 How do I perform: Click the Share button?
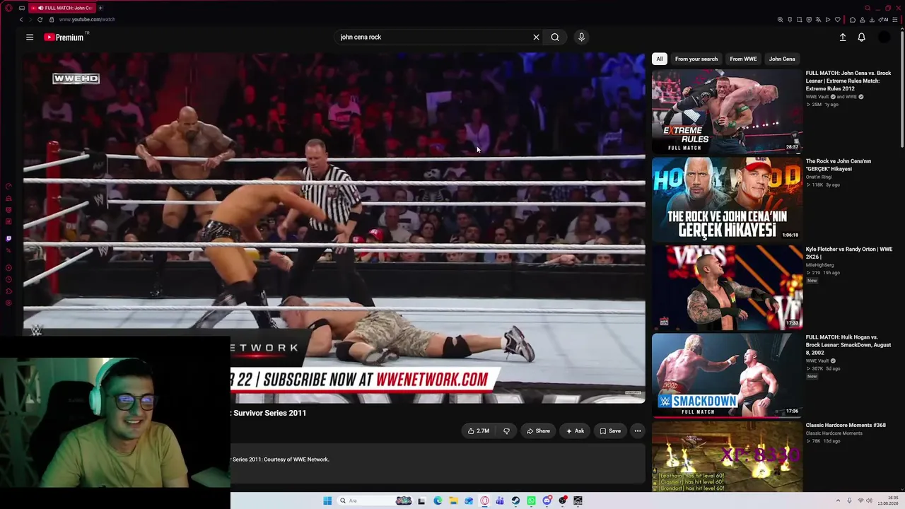coord(538,431)
